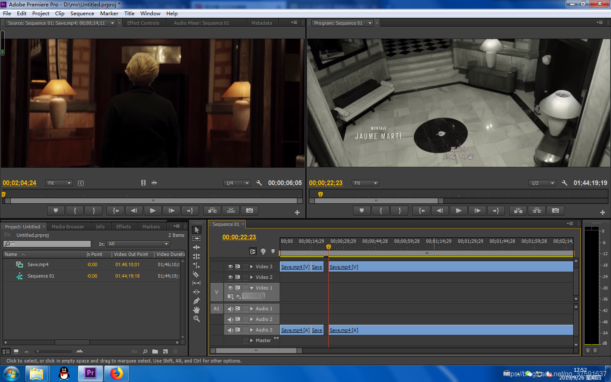Screen dimensions: 611x382
Task: Switch to Effect Controls tab
Action: (x=143, y=23)
